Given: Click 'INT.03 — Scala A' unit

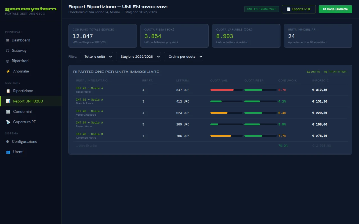Looking at the screenshot, I should tap(89, 111).
